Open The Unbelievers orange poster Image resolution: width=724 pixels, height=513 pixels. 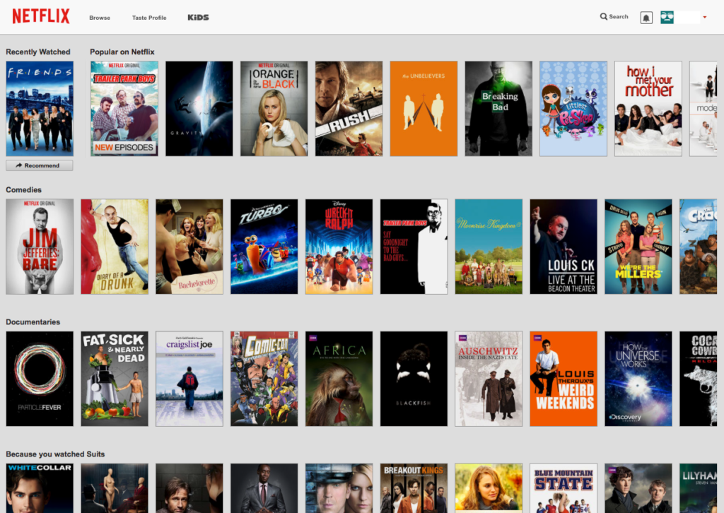424,109
